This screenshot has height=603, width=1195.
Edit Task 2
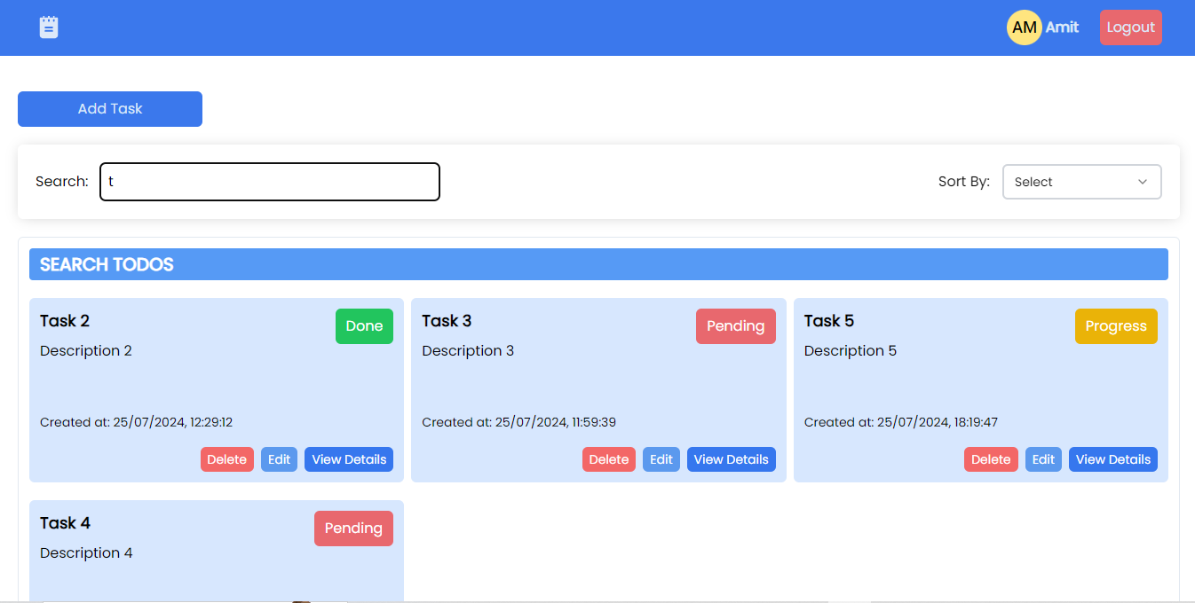tap(279, 459)
